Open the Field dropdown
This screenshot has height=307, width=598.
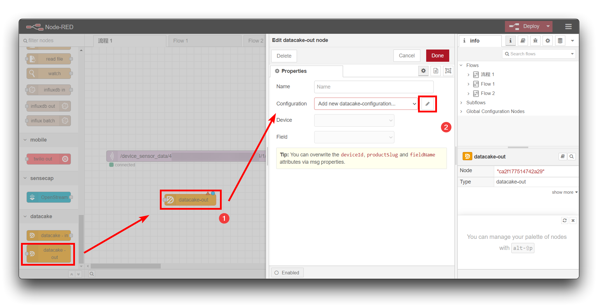coord(354,137)
